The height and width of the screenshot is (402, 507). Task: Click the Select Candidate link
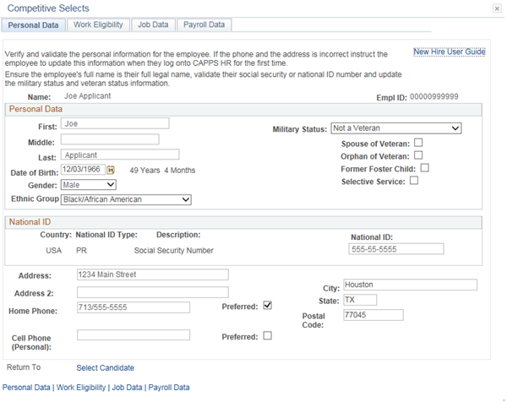[105, 367]
